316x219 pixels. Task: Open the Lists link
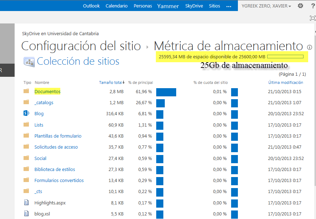pos(39,125)
